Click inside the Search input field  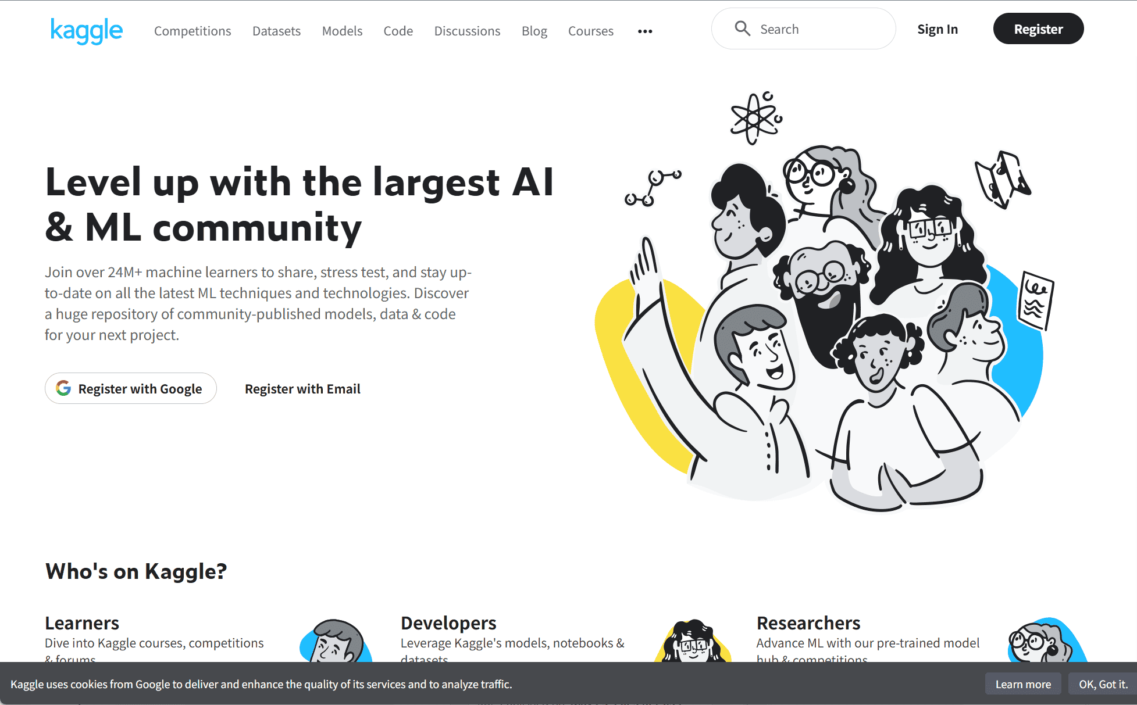pos(814,28)
